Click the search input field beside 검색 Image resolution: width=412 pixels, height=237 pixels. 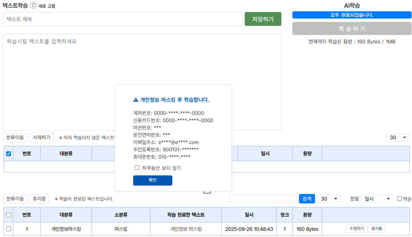pyautogui.click(x=263, y=199)
